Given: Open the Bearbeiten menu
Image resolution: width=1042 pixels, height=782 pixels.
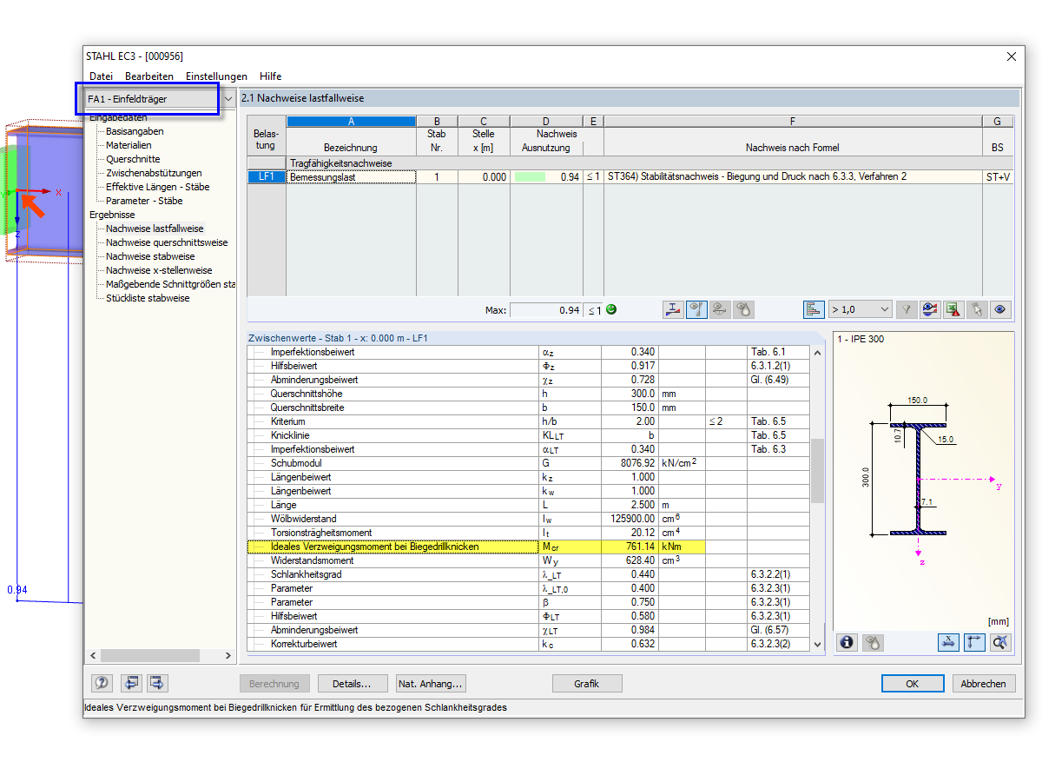Looking at the screenshot, I should point(149,76).
